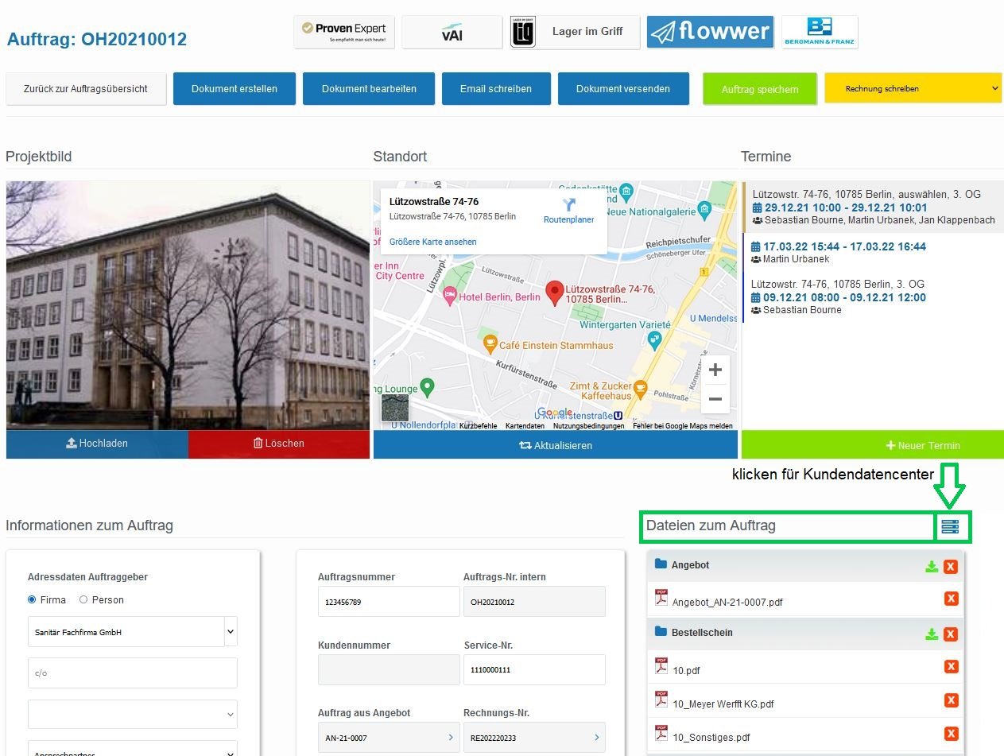Open the invoice RE202220233 via its arrow
Image resolution: width=1004 pixels, height=756 pixels.
pyautogui.click(x=596, y=738)
